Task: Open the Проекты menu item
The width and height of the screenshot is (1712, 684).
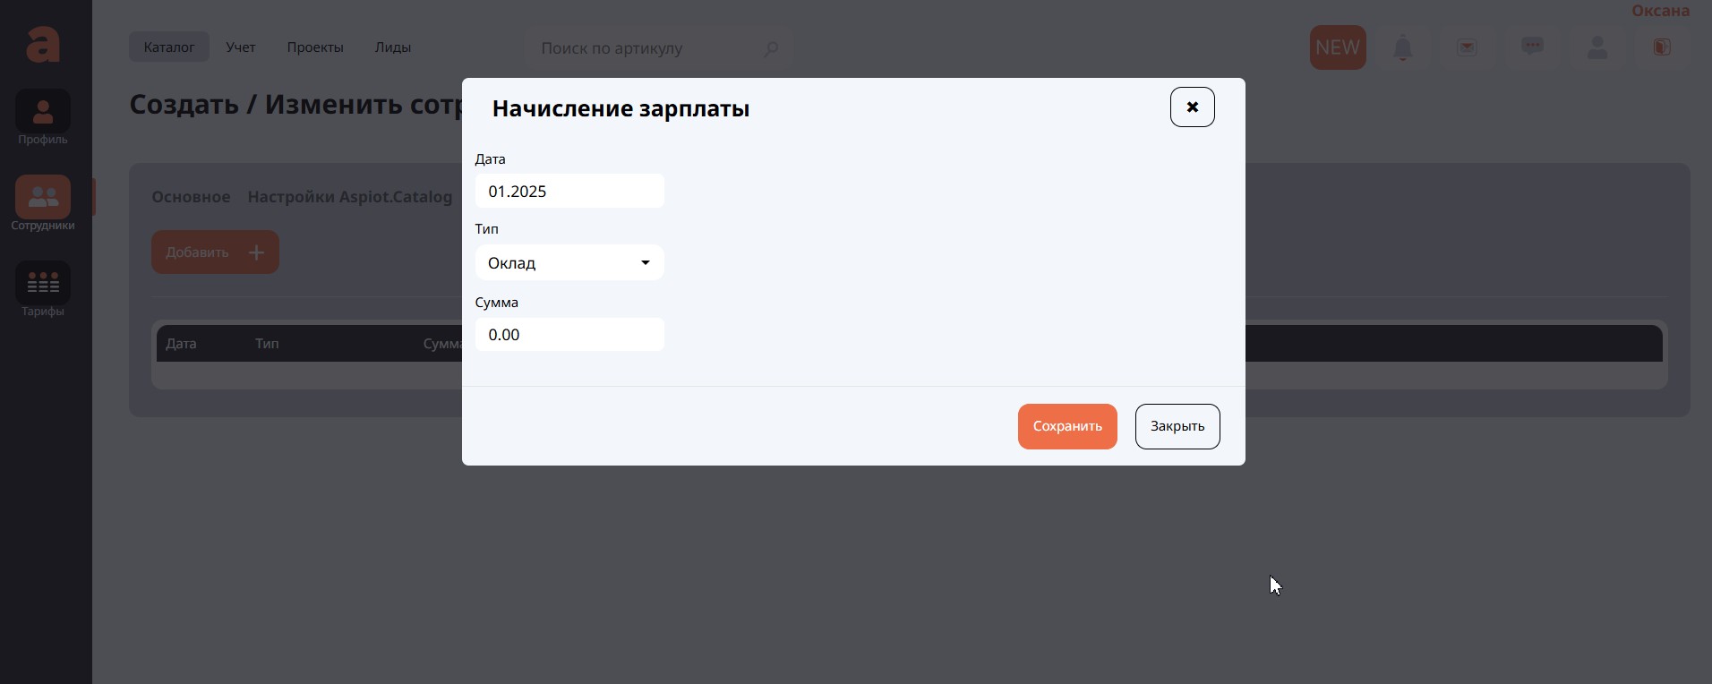Action: (315, 47)
